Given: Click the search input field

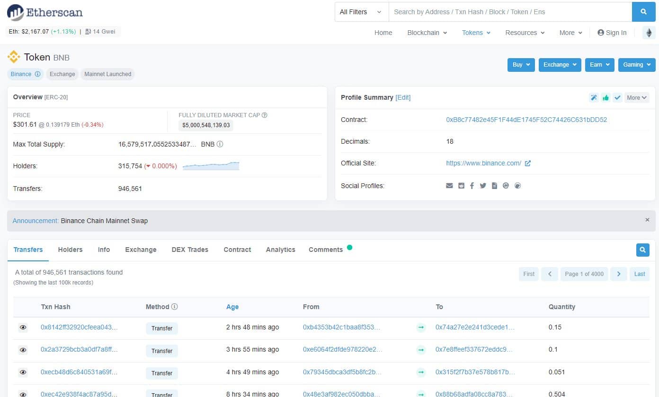Looking at the screenshot, I should (x=510, y=12).
